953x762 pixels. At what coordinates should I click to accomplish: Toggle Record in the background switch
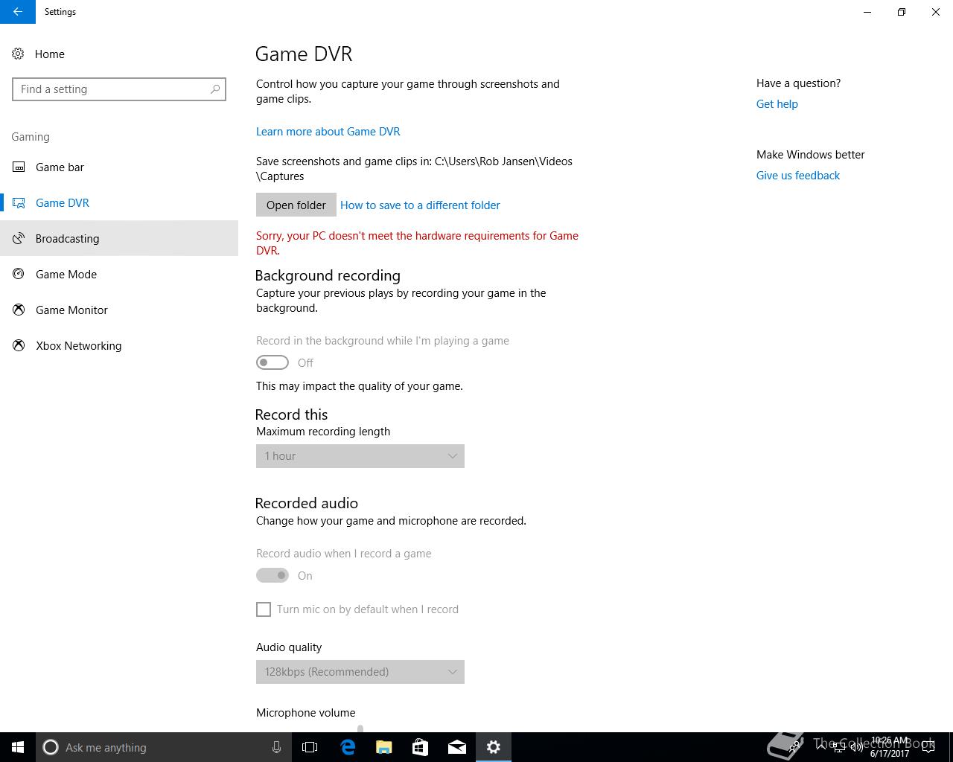click(x=272, y=362)
